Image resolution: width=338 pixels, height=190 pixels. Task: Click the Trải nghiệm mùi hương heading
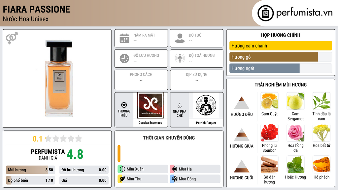pos(281,85)
